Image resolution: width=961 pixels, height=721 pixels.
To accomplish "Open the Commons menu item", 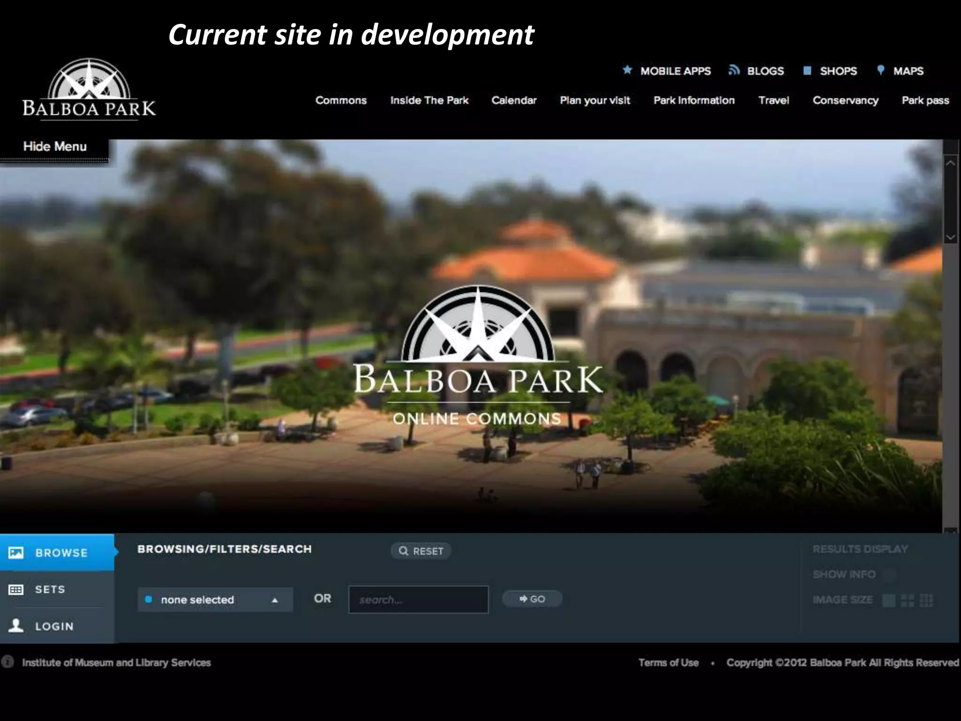I will (341, 100).
